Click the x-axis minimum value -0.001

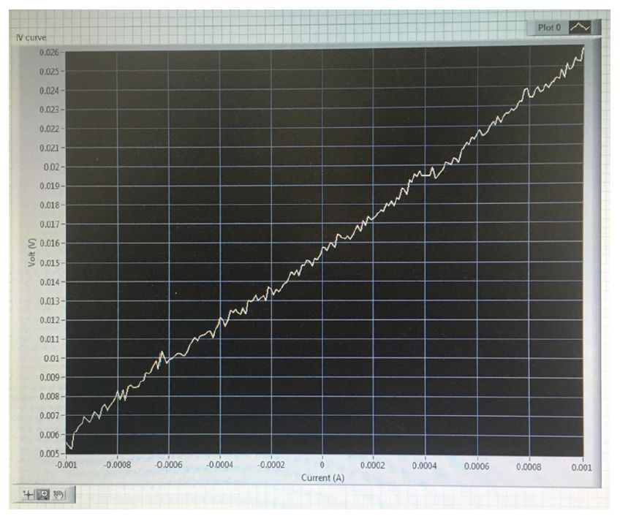tap(67, 463)
